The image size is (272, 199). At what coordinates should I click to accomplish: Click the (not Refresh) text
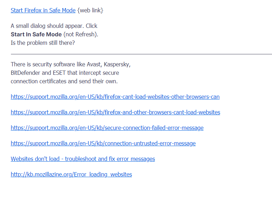pos(81,35)
